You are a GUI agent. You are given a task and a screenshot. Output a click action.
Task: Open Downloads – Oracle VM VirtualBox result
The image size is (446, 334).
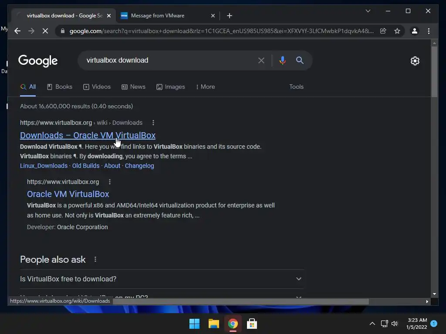point(88,136)
